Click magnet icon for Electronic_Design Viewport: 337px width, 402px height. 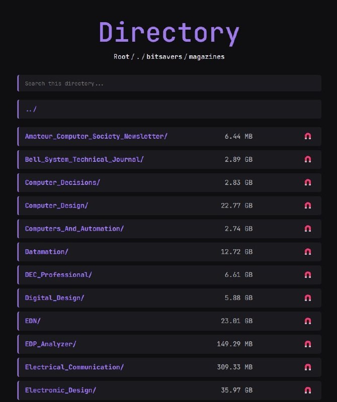(x=308, y=390)
